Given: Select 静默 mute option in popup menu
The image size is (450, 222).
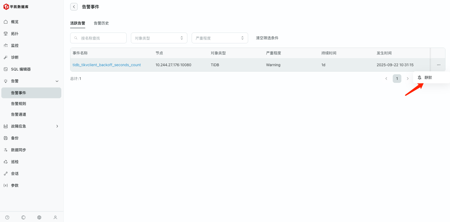Looking at the screenshot, I should pyautogui.click(x=428, y=77).
